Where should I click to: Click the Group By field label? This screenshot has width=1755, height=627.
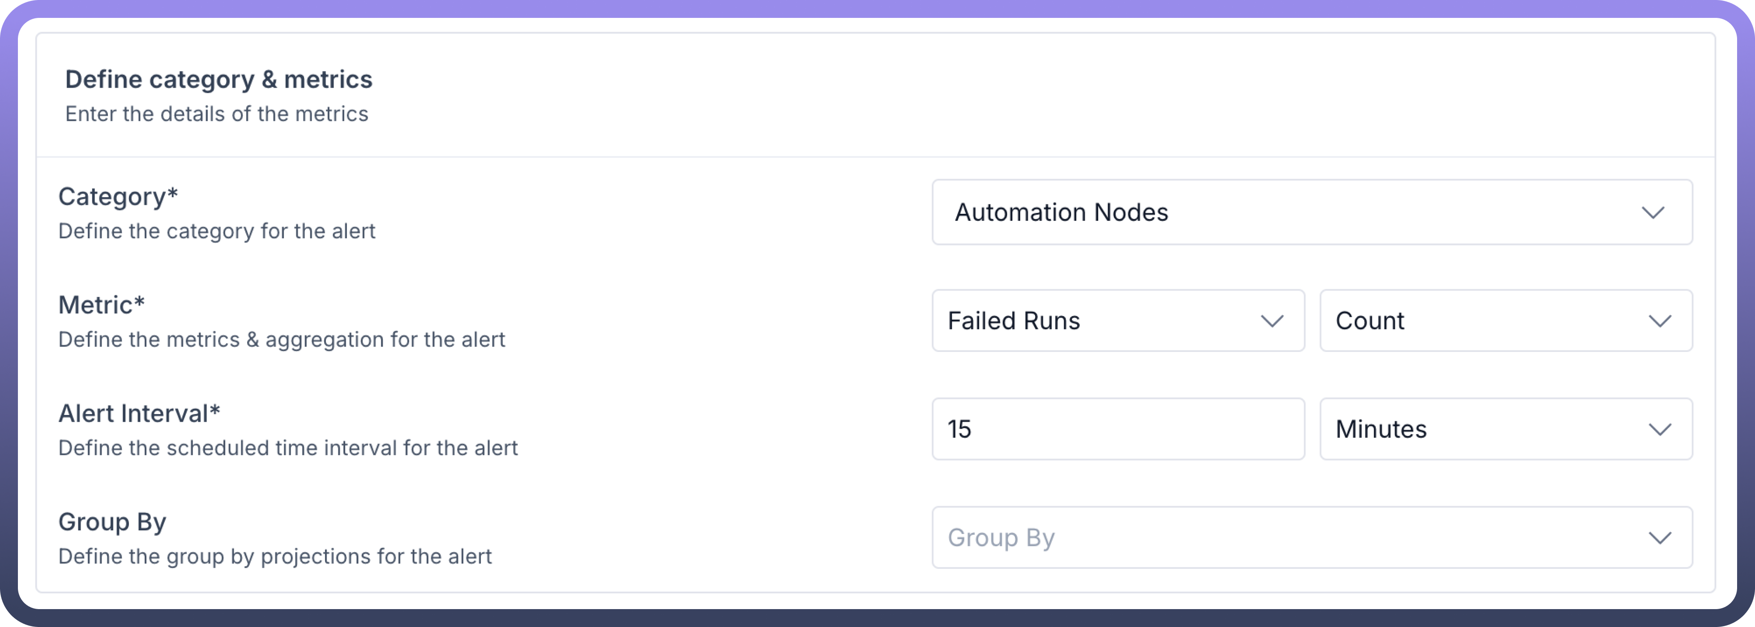(x=112, y=522)
